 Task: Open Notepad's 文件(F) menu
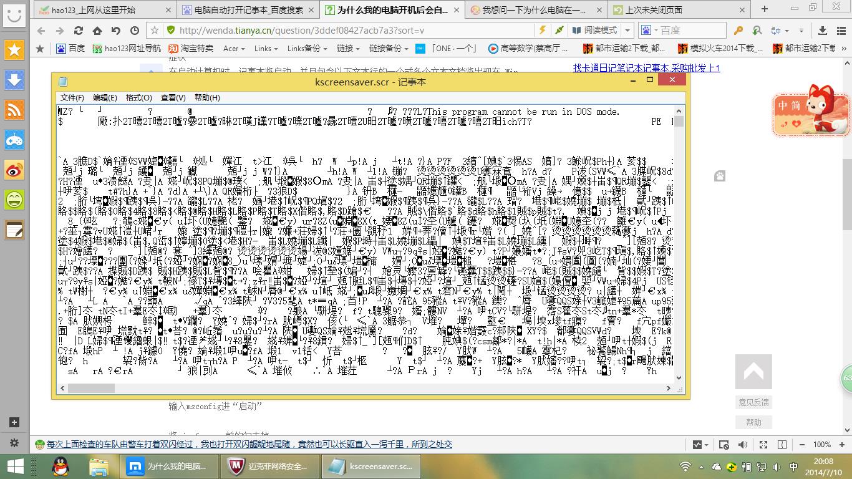[x=72, y=97]
